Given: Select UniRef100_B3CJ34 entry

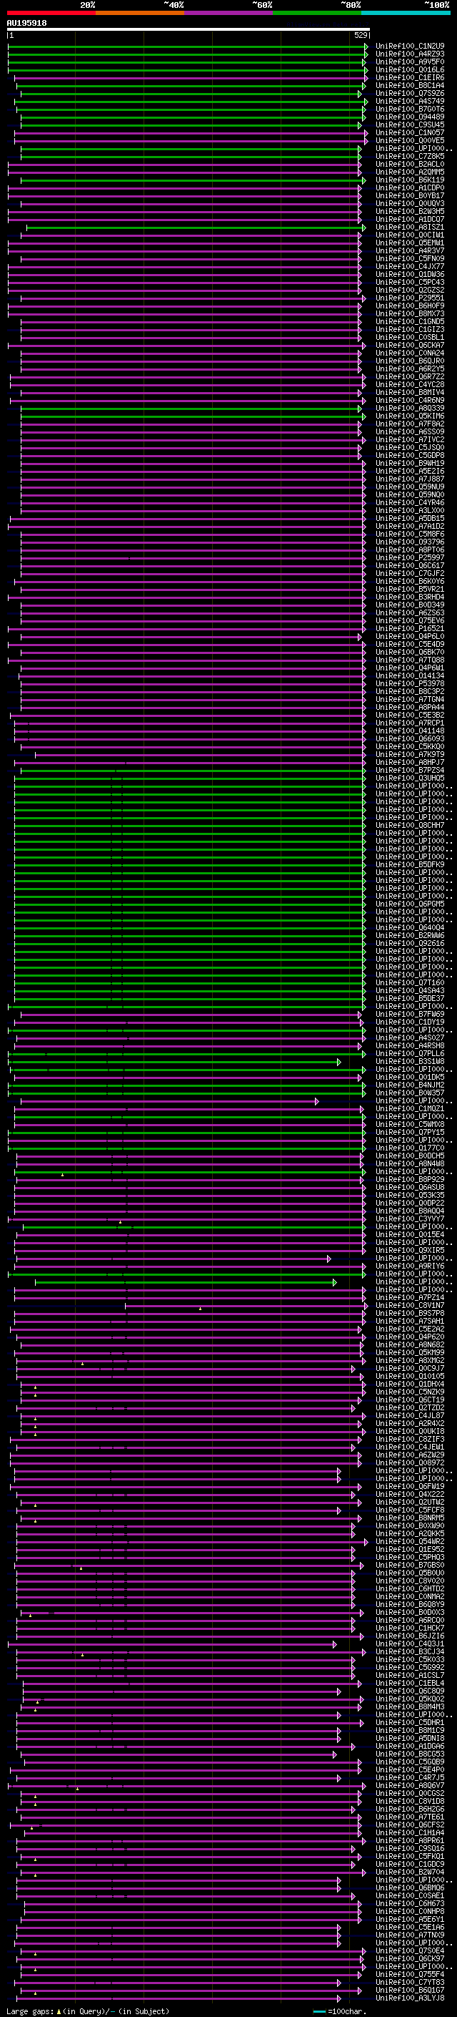Looking at the screenshot, I should 410,1651.
